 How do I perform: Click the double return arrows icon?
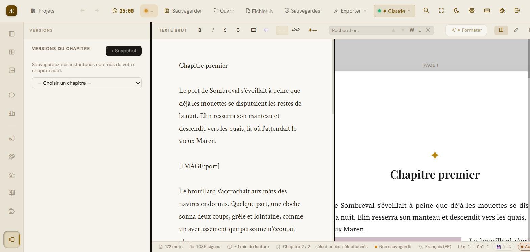296,30
